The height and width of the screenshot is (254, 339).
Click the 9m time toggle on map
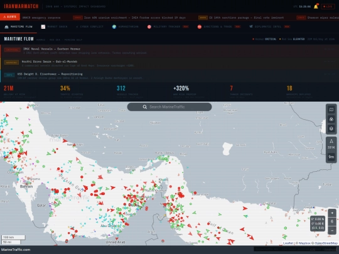pyautogui.click(x=331, y=157)
